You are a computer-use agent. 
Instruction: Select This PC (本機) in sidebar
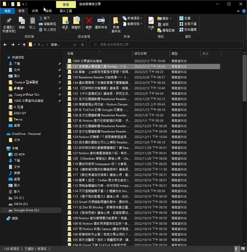click(x=15, y=148)
